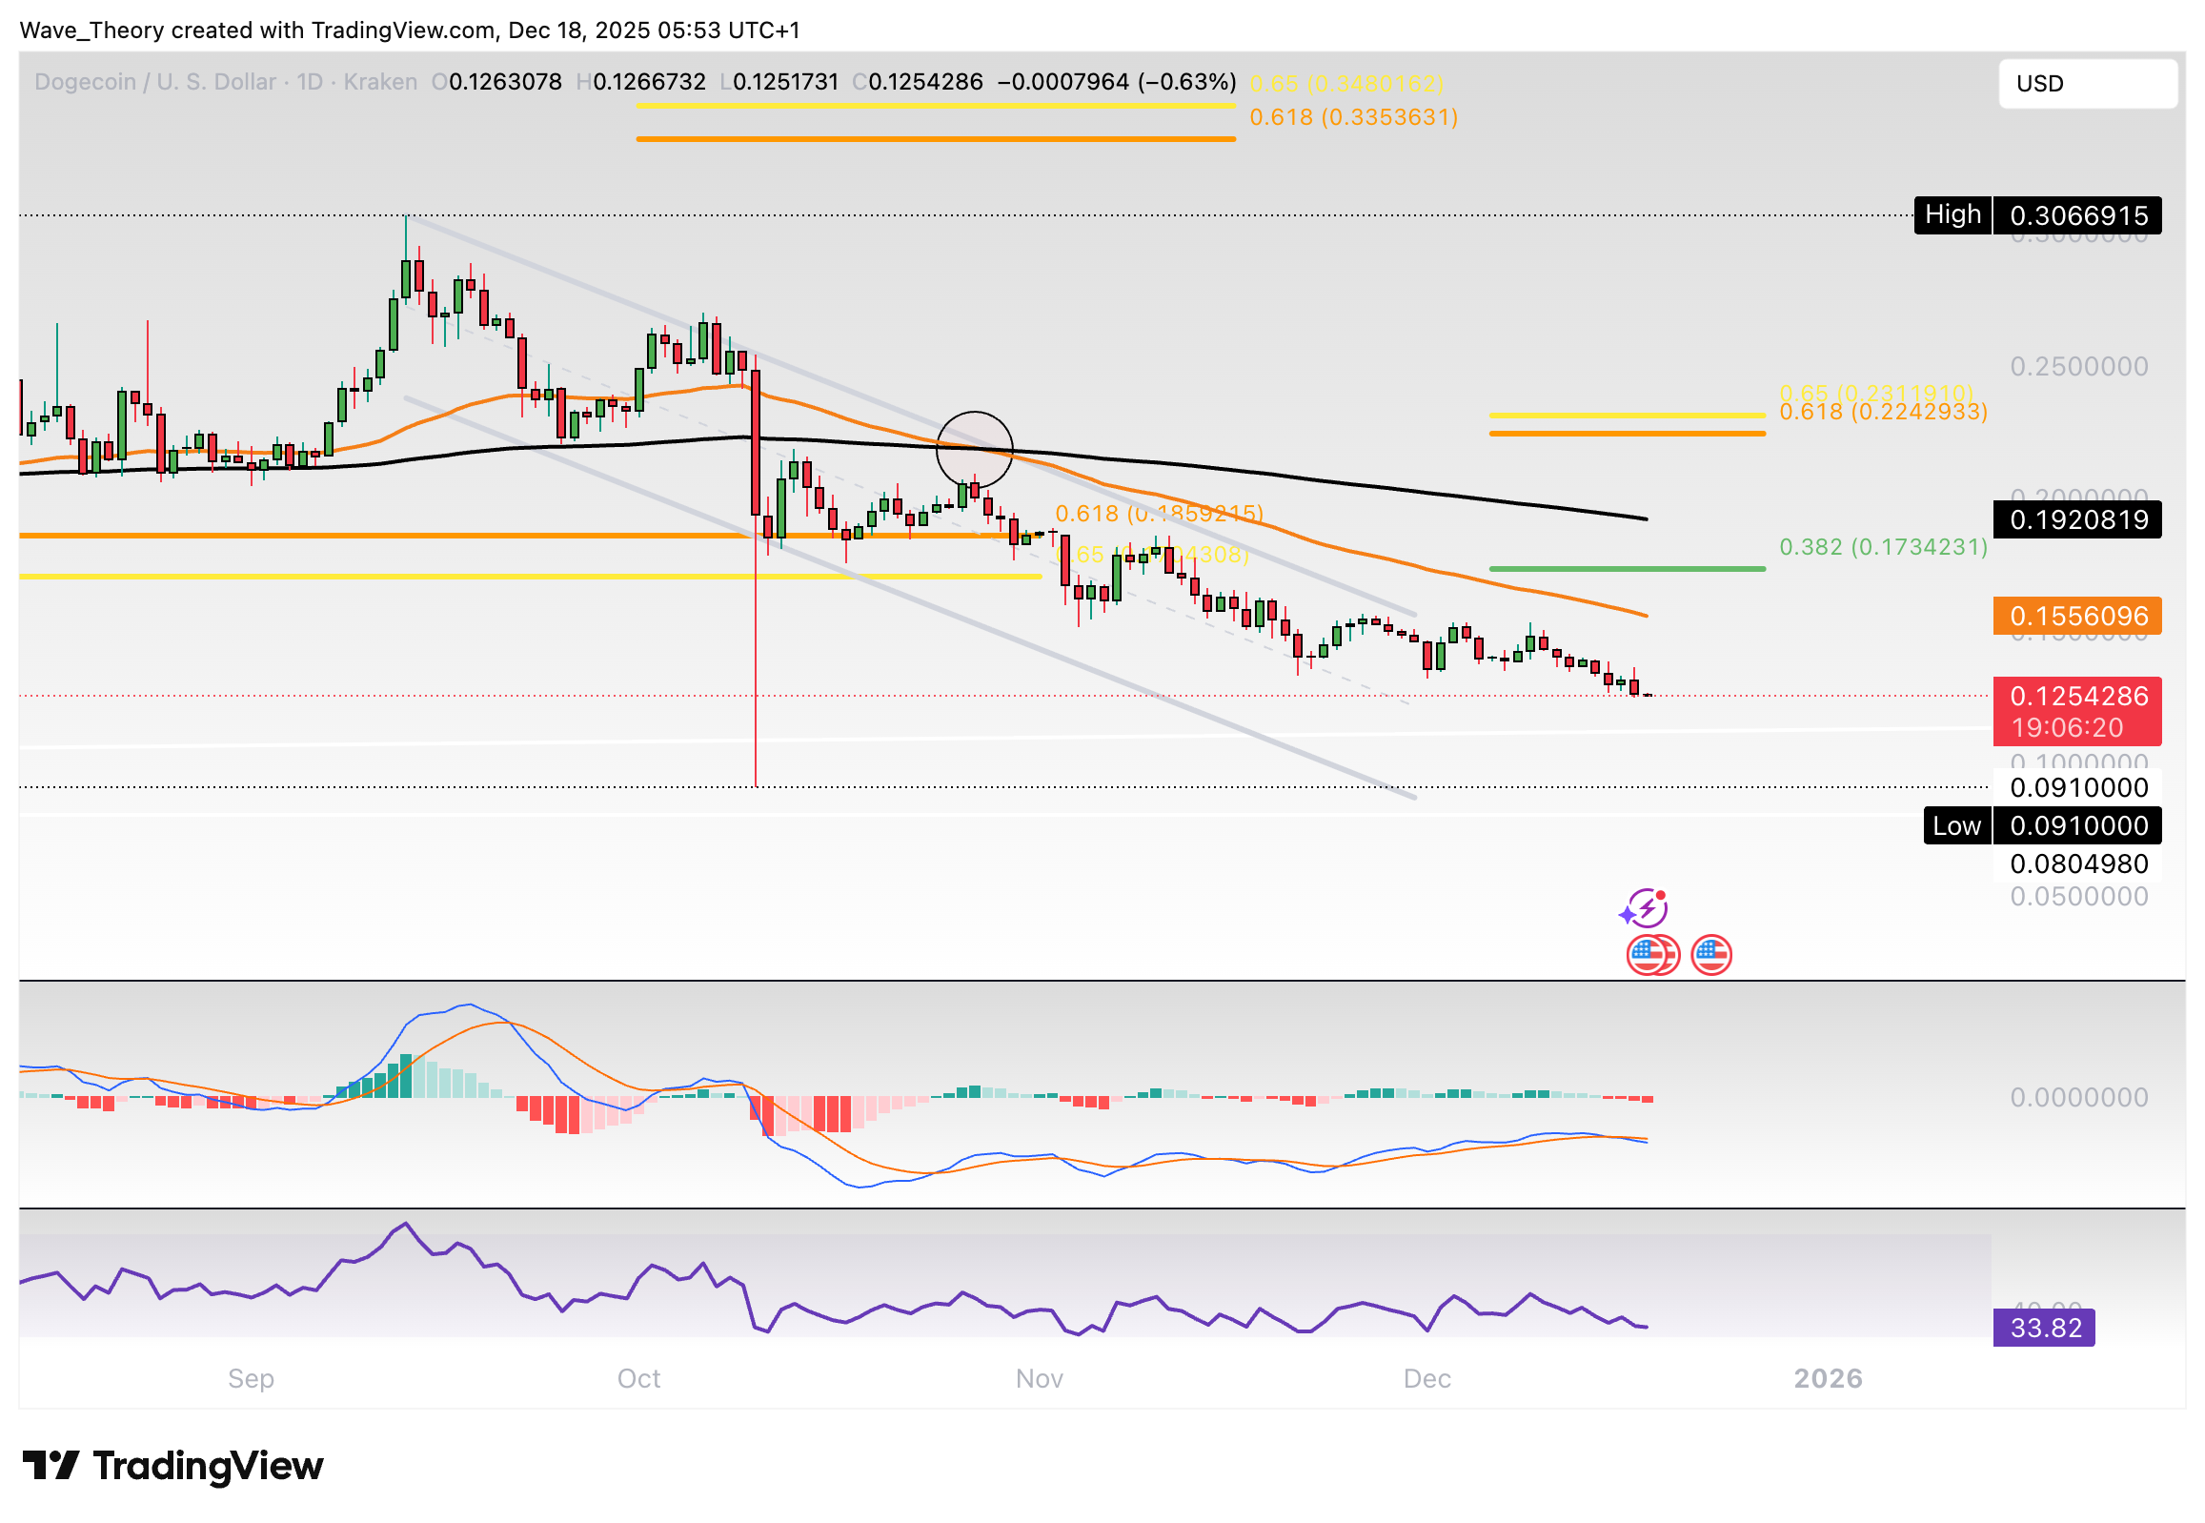Click the black 0.1920819 price label
This screenshot has width=2205, height=1523.
pos(2077,520)
